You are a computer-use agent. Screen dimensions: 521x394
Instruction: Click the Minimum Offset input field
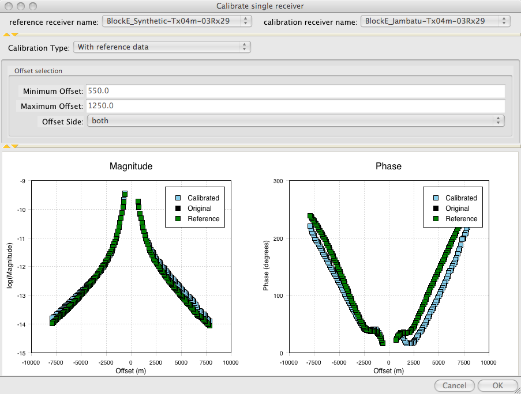point(296,91)
